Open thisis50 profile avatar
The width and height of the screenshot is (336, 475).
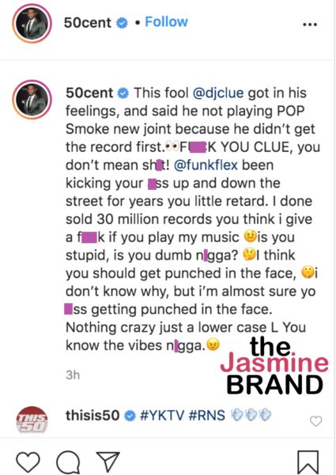(x=32, y=420)
